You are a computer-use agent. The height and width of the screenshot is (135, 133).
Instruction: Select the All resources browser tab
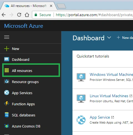click(28, 6)
